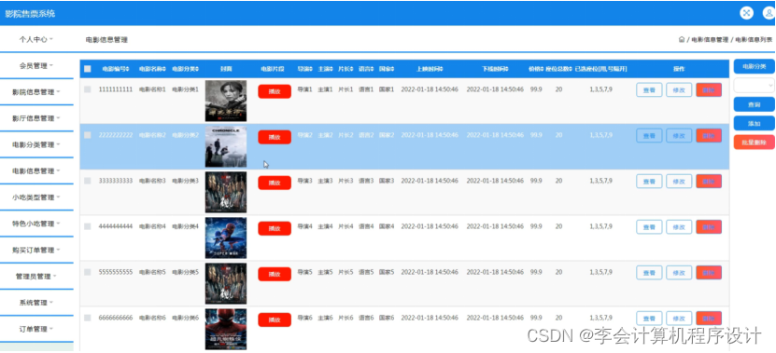Sort table by 国家 column
This screenshot has width=776, height=353.
(387, 69)
